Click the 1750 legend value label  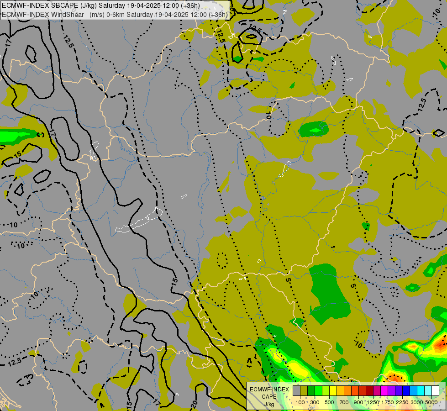[x=388, y=402]
